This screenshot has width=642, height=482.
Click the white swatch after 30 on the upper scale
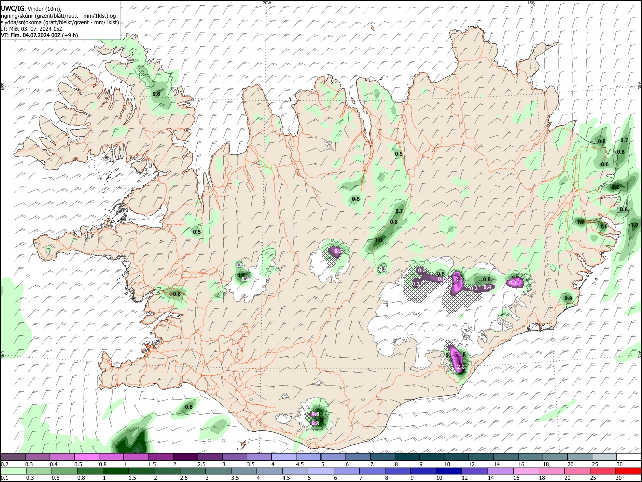(x=629, y=457)
